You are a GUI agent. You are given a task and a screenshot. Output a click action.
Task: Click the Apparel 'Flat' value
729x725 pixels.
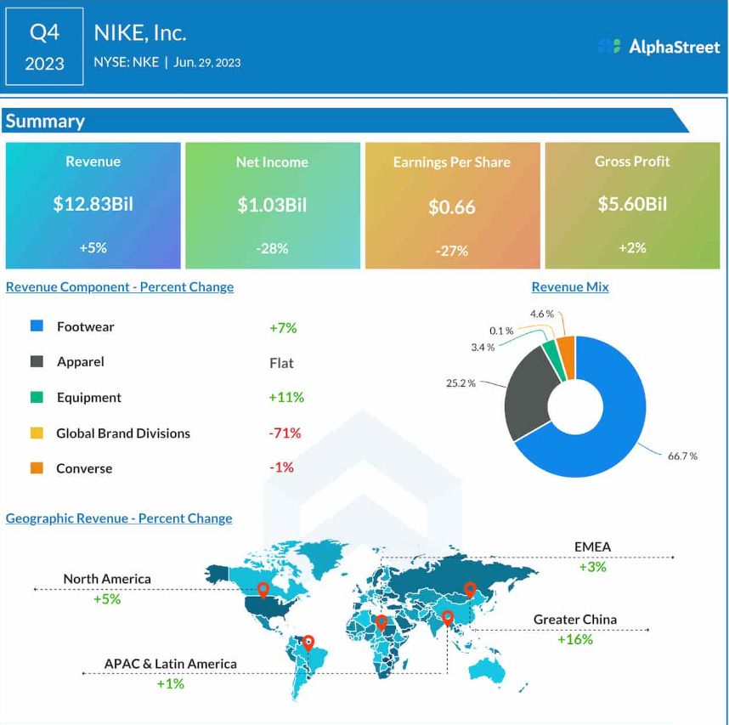[281, 363]
